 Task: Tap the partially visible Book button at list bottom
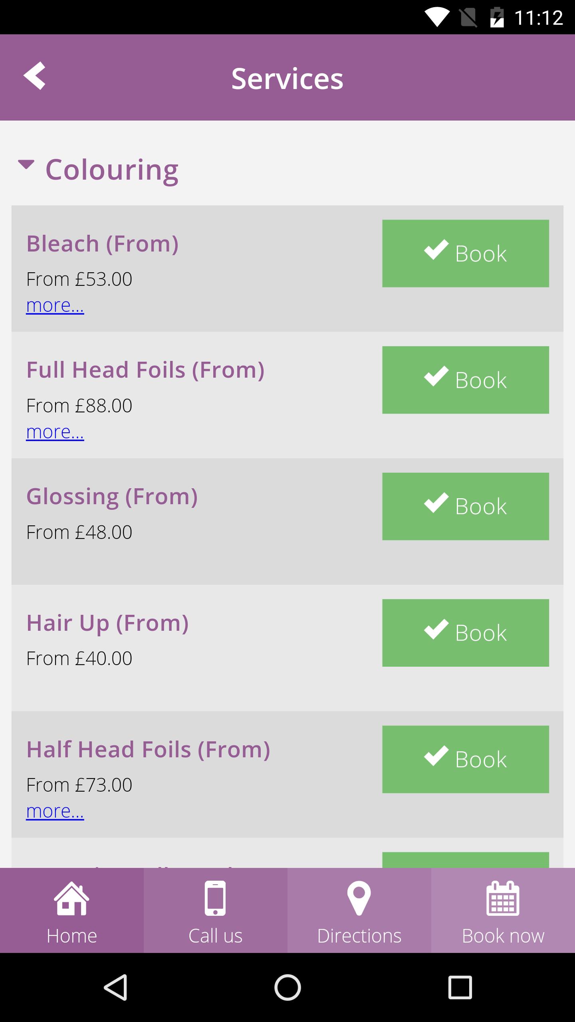coord(466,860)
